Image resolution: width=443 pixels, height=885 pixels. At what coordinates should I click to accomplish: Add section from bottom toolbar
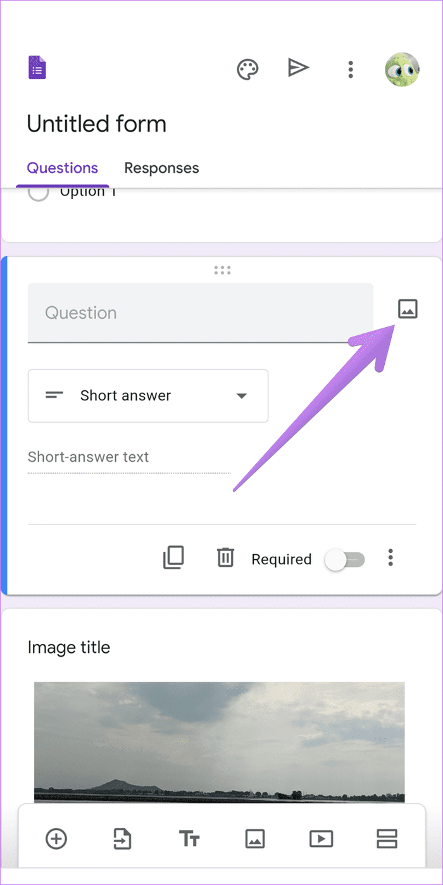[386, 839]
